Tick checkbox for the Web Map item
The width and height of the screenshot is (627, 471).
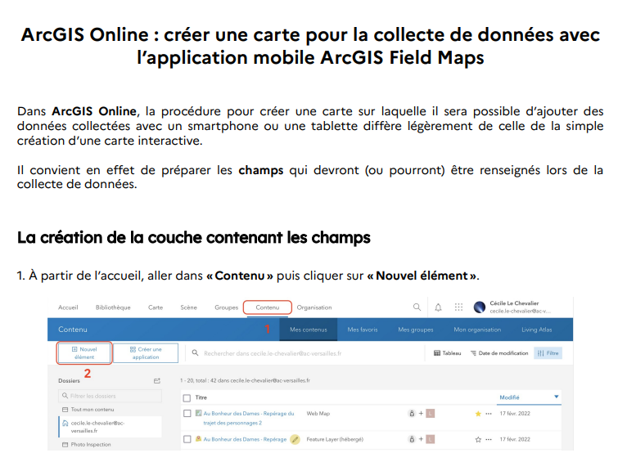click(x=187, y=414)
